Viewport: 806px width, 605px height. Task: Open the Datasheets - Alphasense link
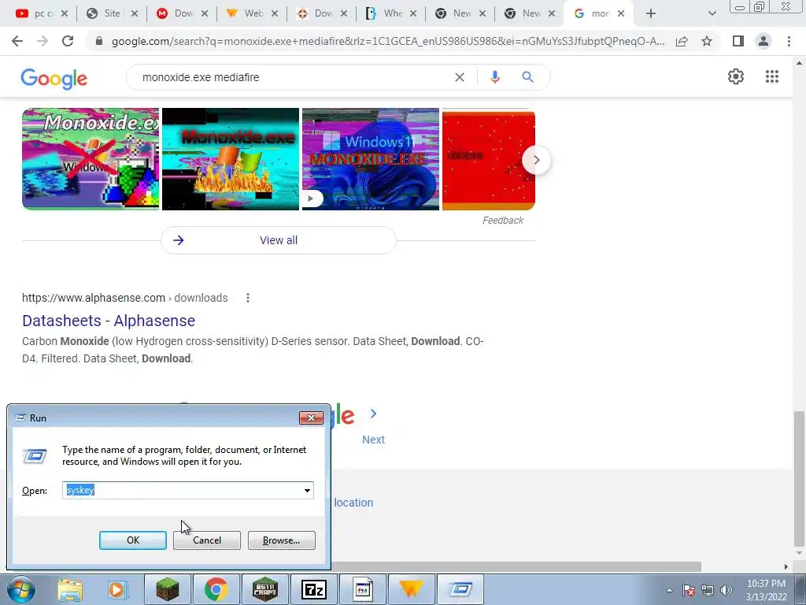pyautogui.click(x=109, y=321)
